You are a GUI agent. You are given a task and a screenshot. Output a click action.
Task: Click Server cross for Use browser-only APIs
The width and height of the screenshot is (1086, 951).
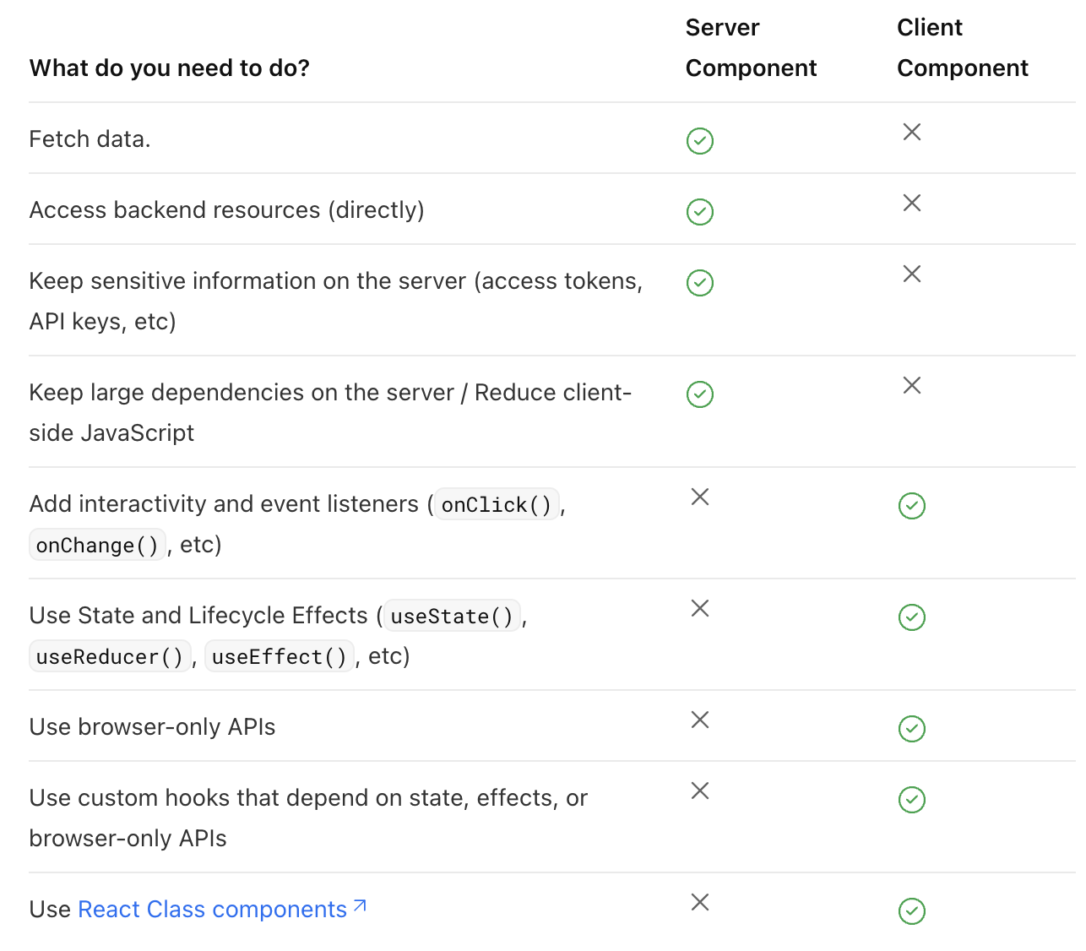(700, 720)
